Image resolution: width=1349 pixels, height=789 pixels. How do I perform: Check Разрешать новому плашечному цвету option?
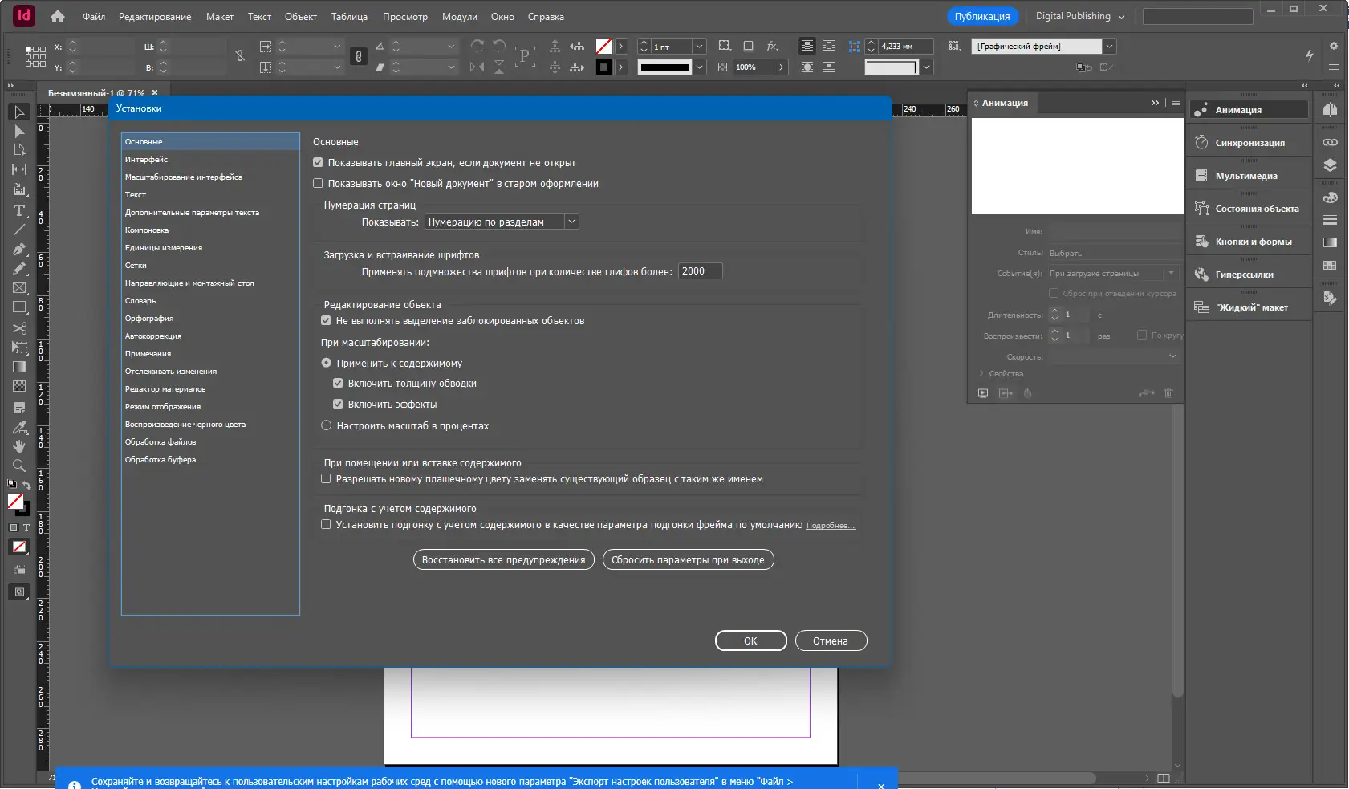(326, 478)
